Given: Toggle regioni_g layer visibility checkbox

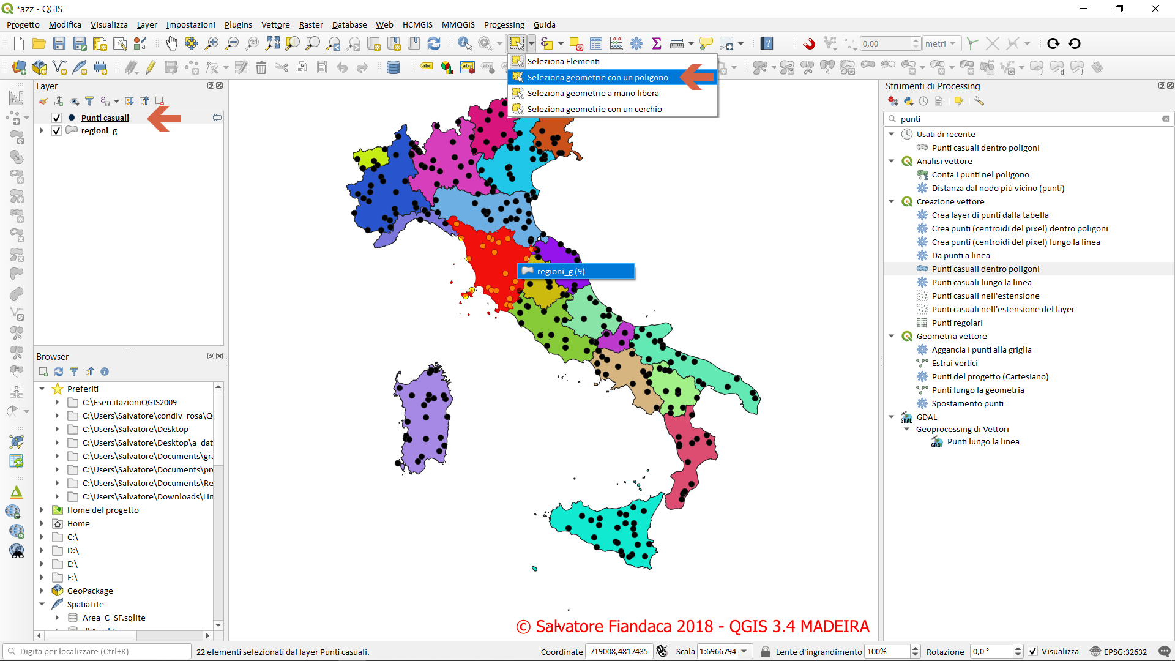Looking at the screenshot, I should coord(57,130).
